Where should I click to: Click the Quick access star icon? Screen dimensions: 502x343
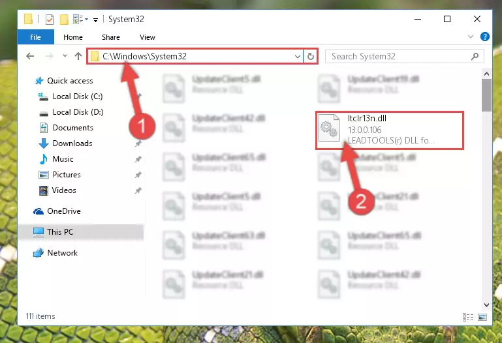tap(39, 81)
